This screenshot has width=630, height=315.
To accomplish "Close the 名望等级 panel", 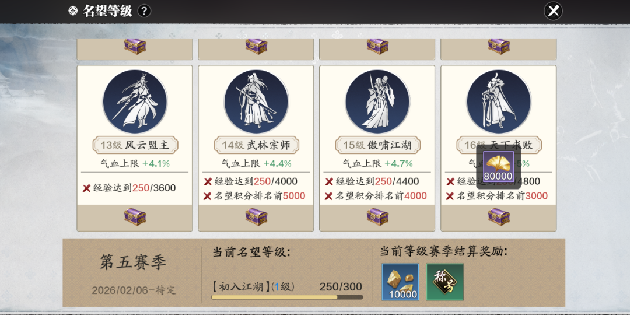I will click(553, 11).
